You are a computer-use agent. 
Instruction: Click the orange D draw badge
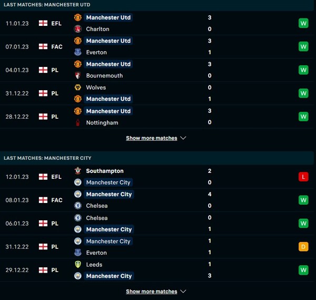tap(303, 247)
